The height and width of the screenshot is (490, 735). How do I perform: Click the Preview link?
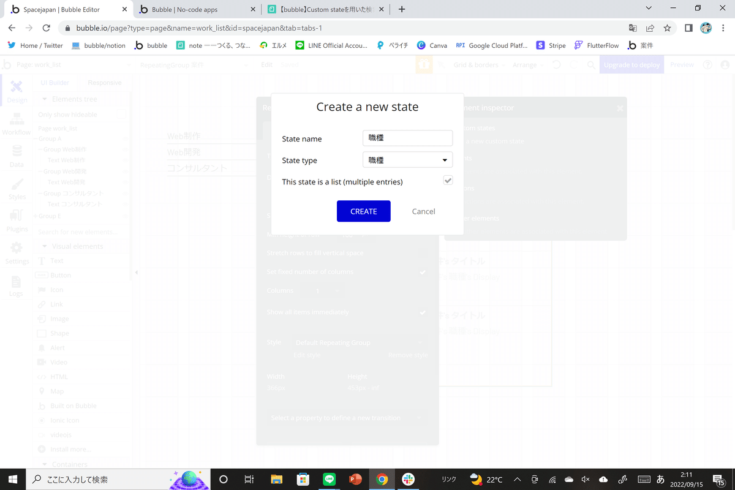[x=682, y=65]
